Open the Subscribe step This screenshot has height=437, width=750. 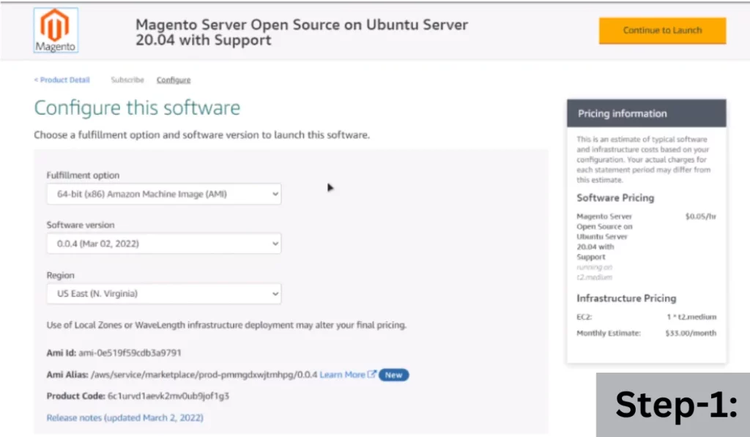click(127, 80)
